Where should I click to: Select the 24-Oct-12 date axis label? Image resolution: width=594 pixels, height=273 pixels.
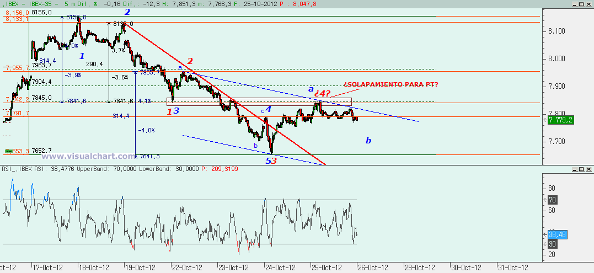281,267
